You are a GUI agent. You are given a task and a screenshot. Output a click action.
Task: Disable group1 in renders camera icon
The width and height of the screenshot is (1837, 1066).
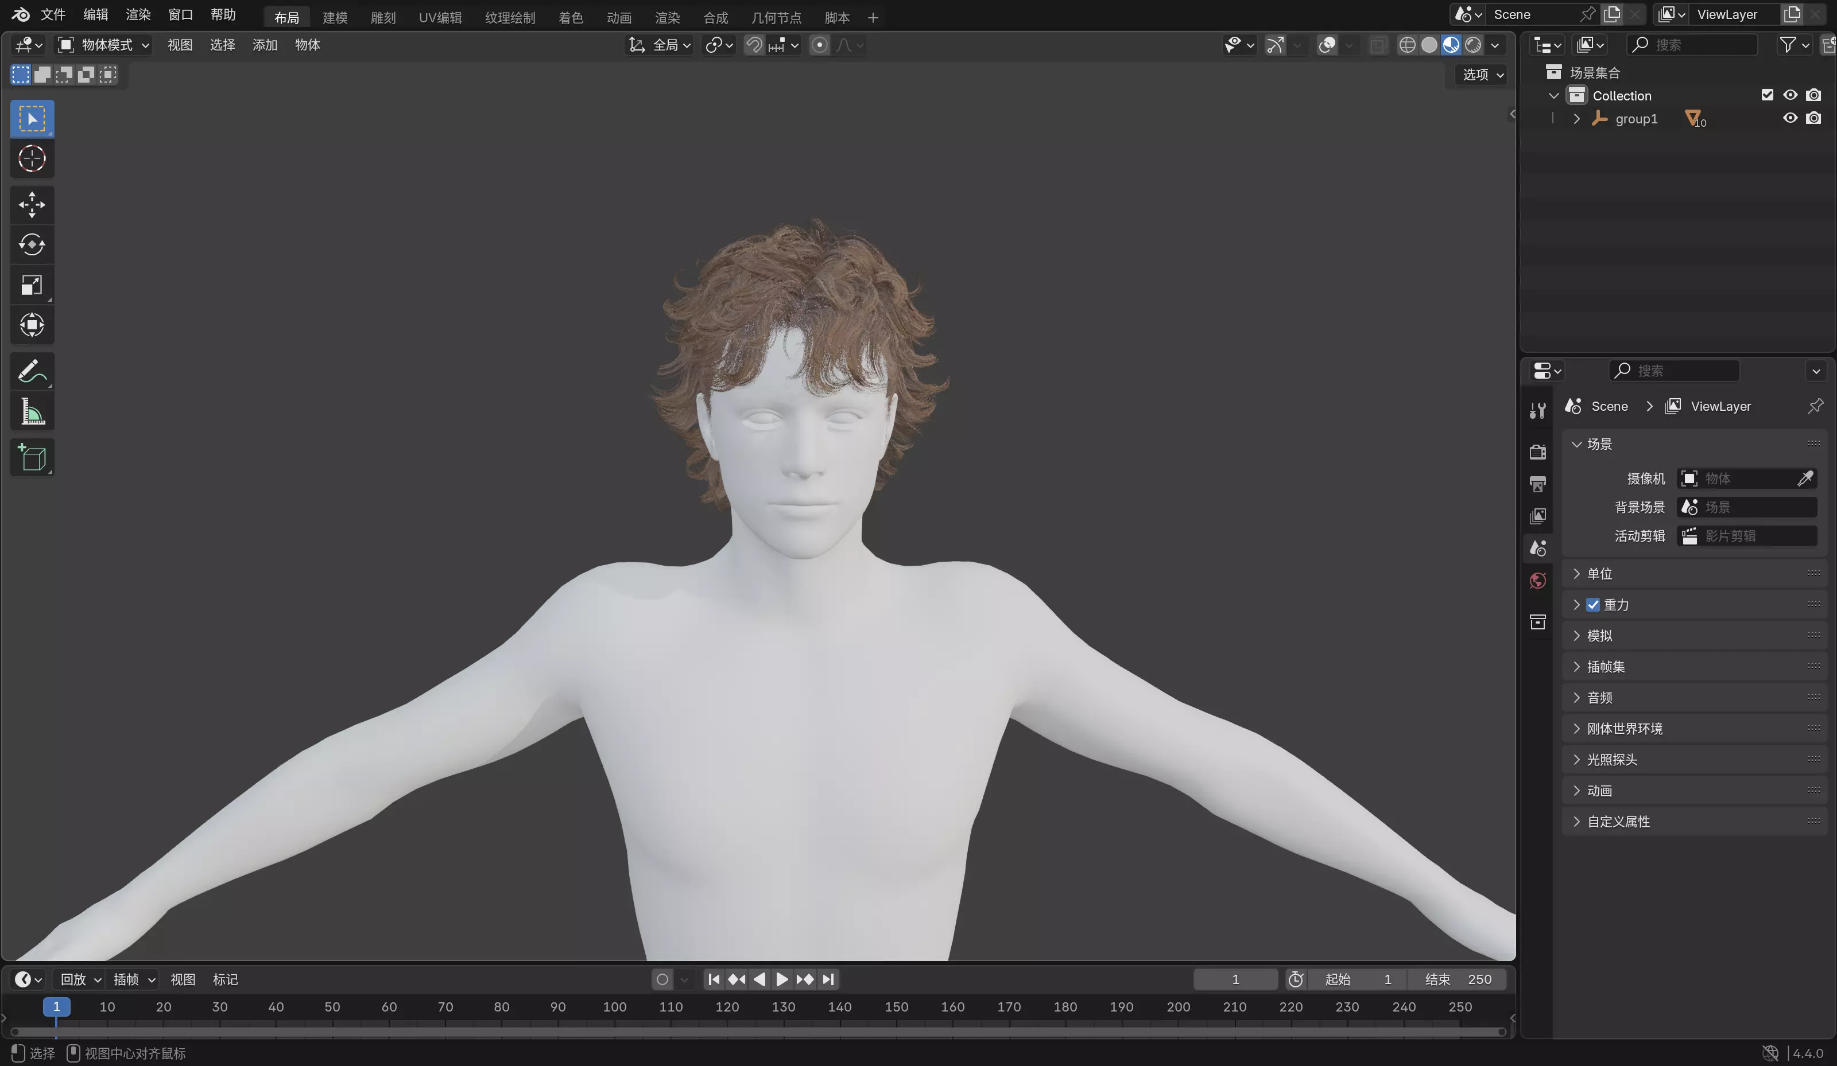point(1813,118)
